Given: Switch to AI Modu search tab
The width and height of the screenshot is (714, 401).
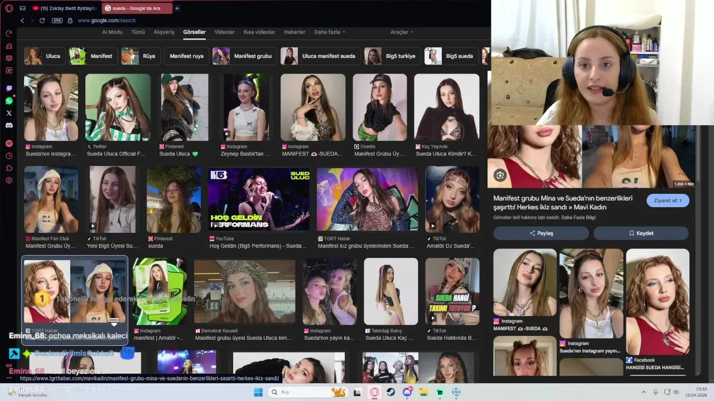Looking at the screenshot, I should coord(112,32).
